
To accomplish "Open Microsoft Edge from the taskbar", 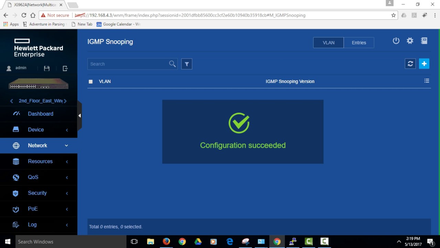I will click(230, 241).
